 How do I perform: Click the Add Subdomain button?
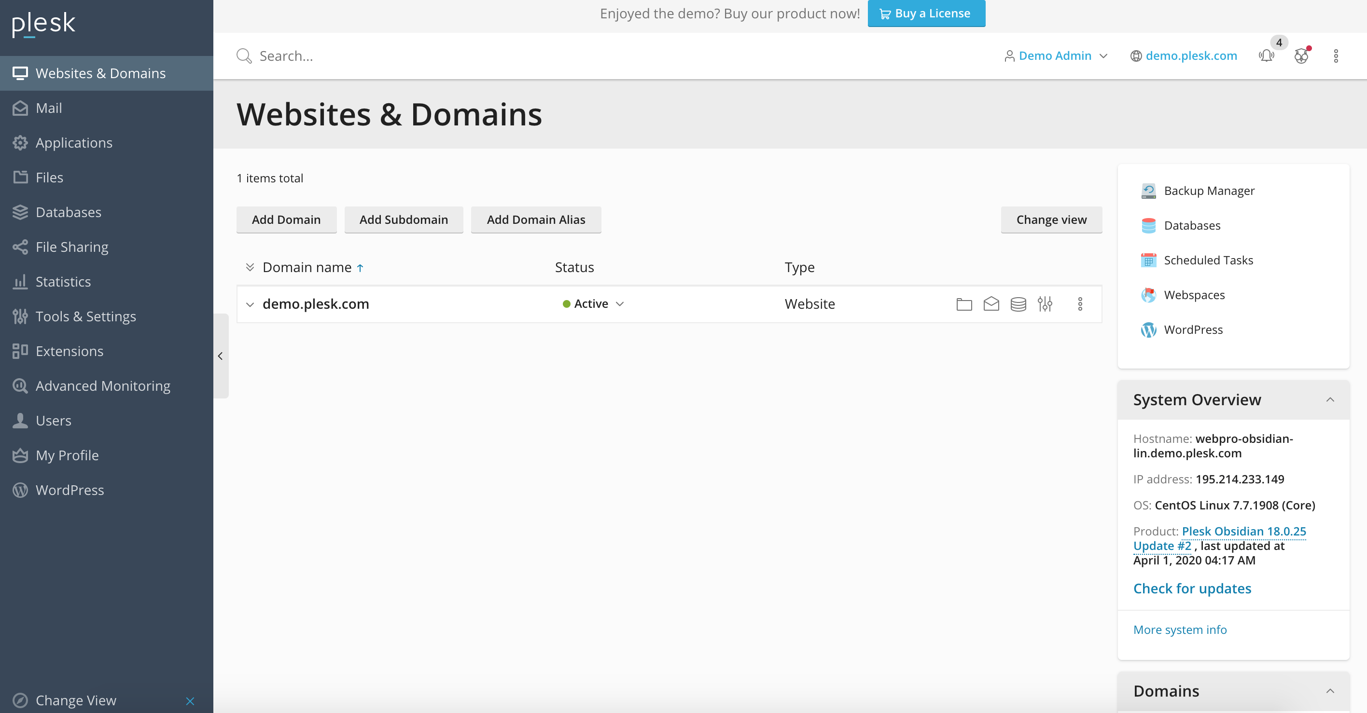(x=404, y=219)
